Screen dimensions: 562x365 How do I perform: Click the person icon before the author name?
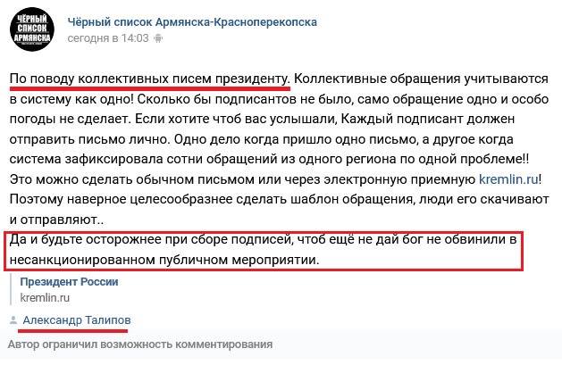tap(13, 319)
